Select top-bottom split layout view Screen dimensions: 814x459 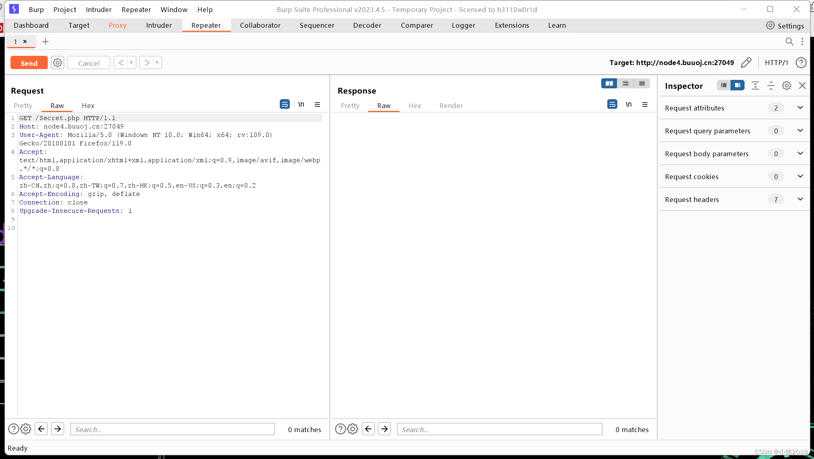click(625, 84)
